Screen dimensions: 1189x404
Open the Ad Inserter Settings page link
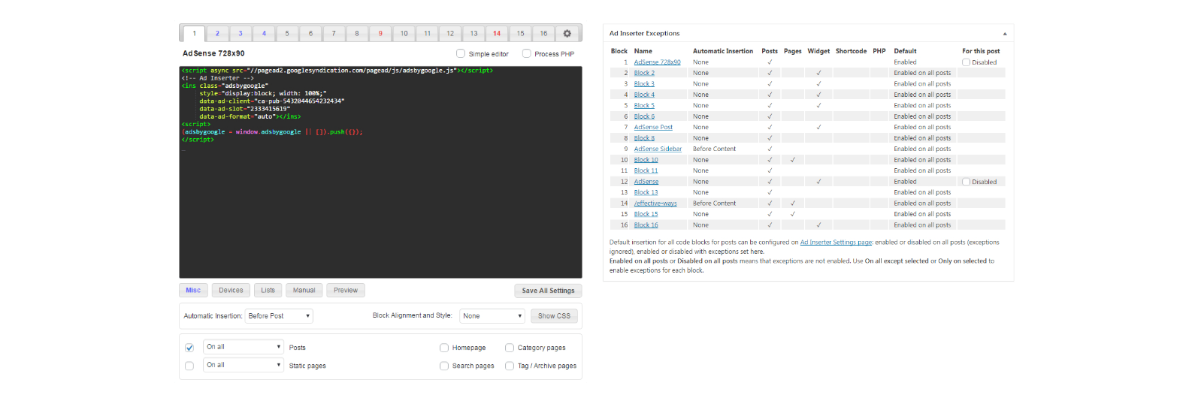pos(836,243)
